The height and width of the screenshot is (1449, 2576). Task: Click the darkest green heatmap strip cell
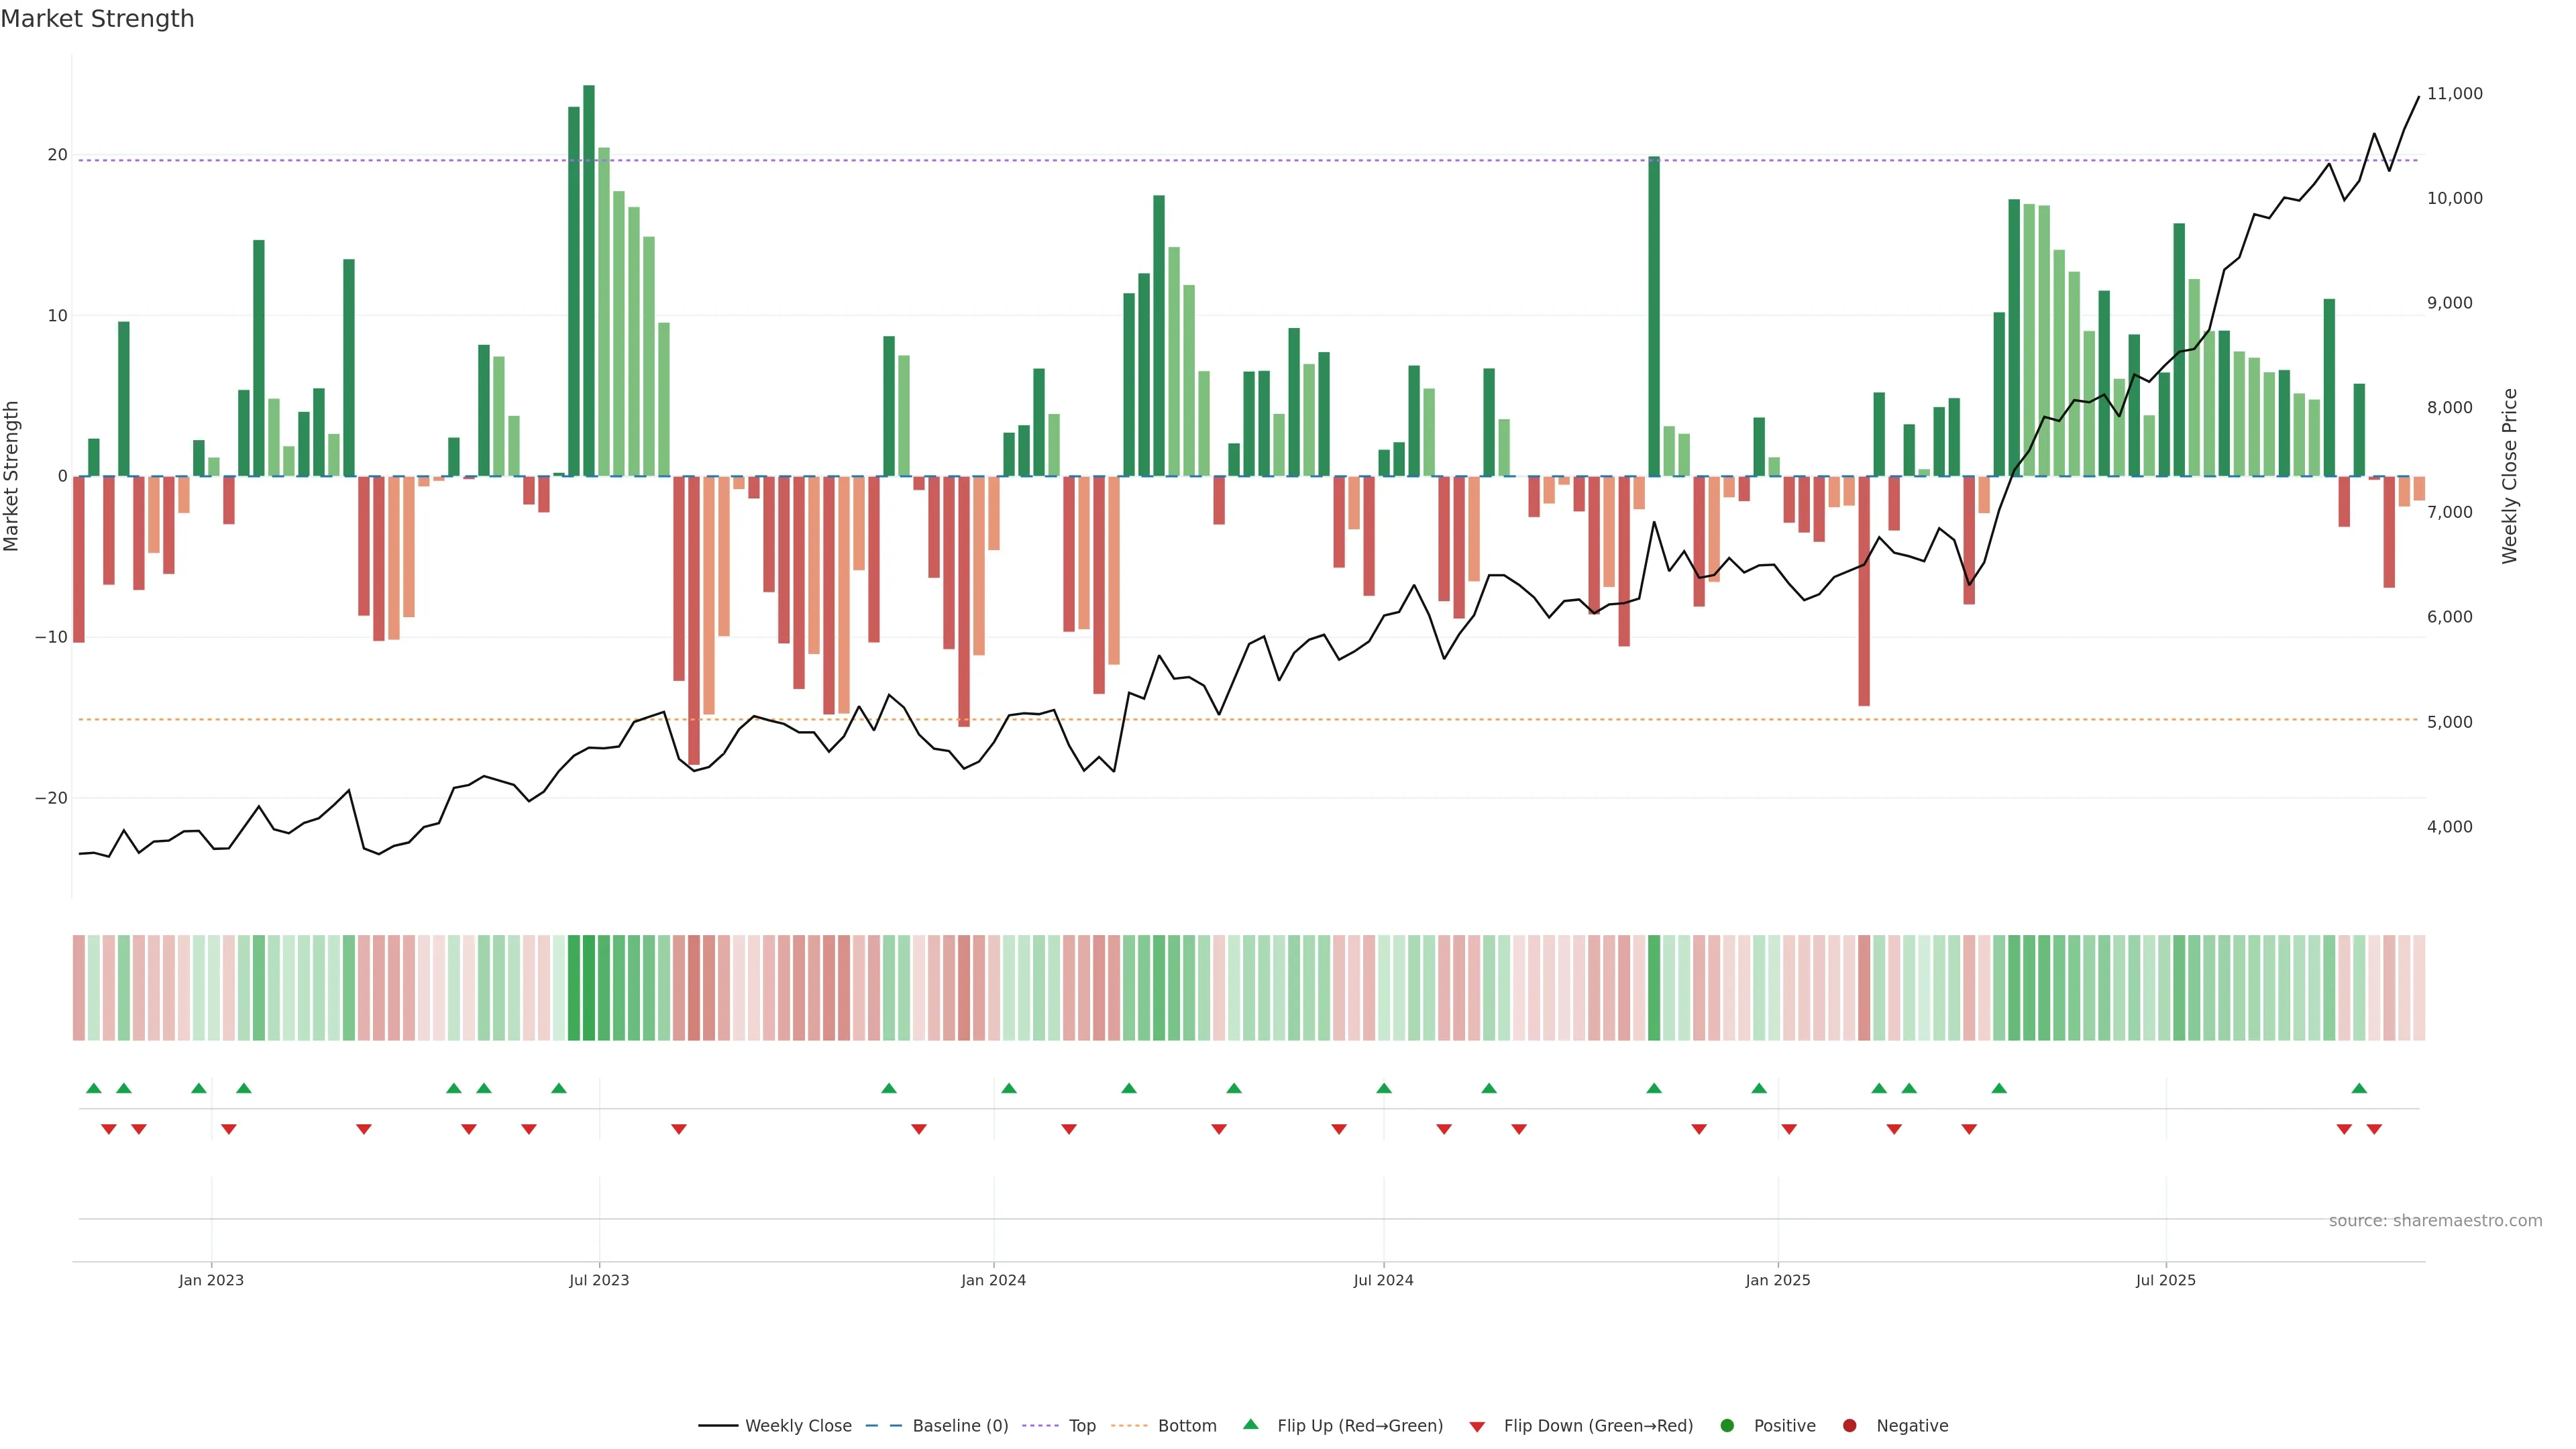589,987
